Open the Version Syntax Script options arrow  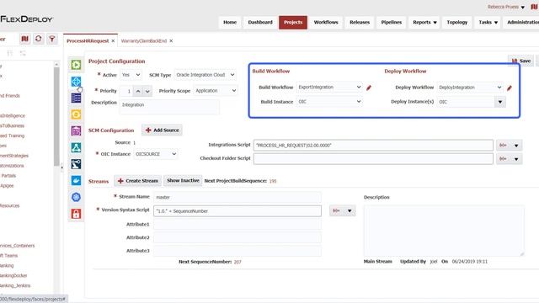pyautogui.click(x=350, y=210)
